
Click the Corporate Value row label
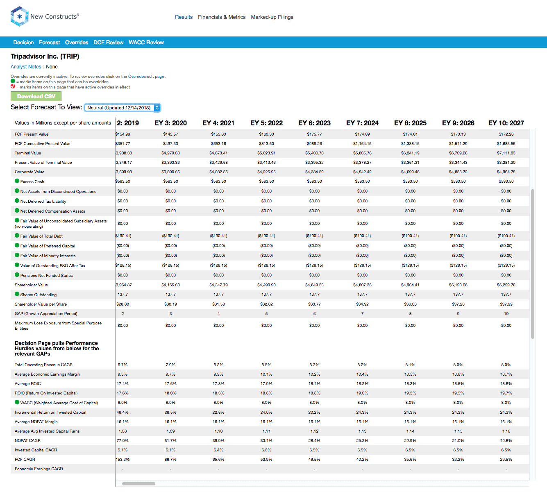tap(30, 172)
